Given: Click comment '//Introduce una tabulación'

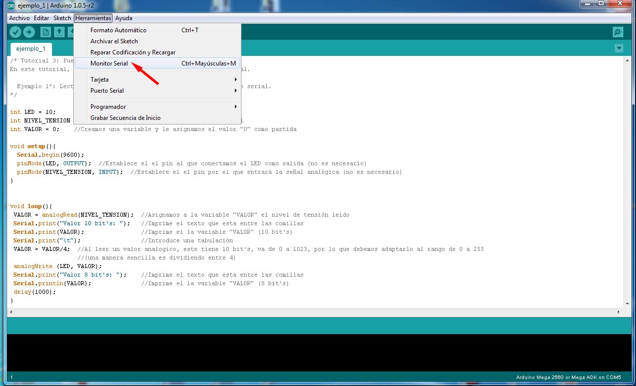Looking at the screenshot, I should 187,240.
